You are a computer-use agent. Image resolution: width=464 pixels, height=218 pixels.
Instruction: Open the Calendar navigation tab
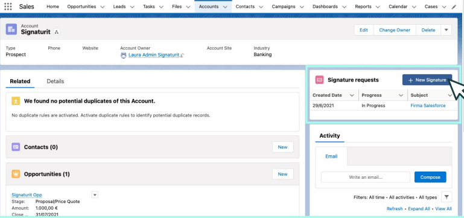click(x=398, y=7)
